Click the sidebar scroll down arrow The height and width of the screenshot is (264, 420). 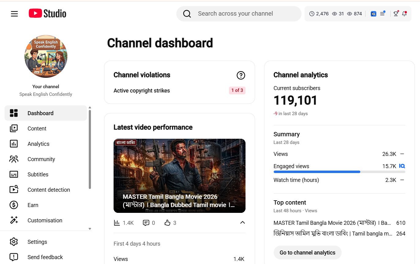click(90, 229)
